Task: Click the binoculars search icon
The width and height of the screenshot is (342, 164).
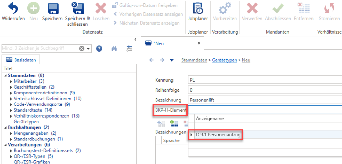Action: click(114, 49)
